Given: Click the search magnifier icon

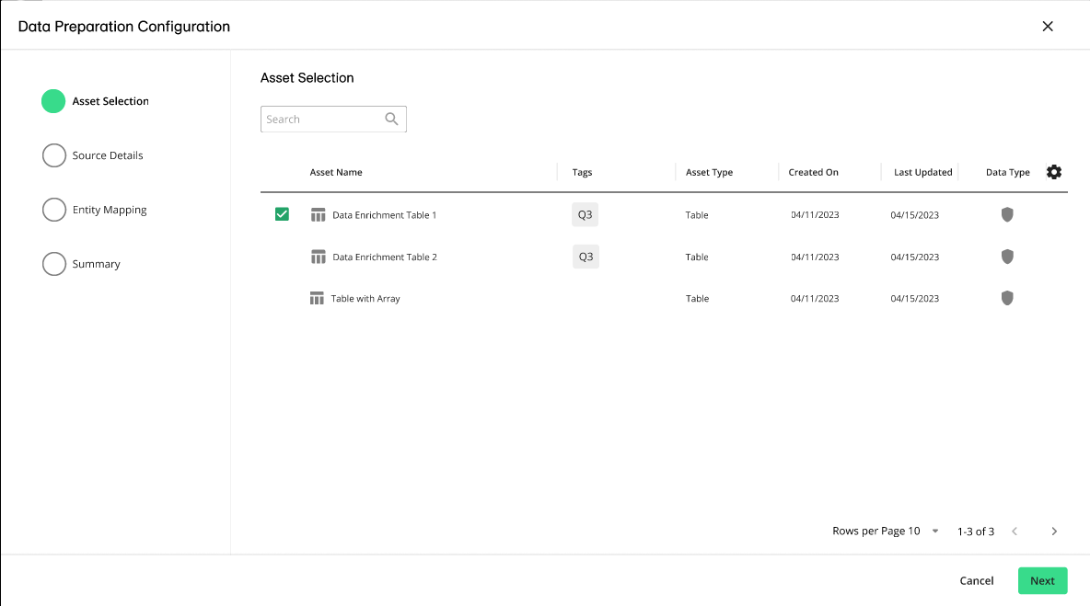Looking at the screenshot, I should [x=391, y=119].
